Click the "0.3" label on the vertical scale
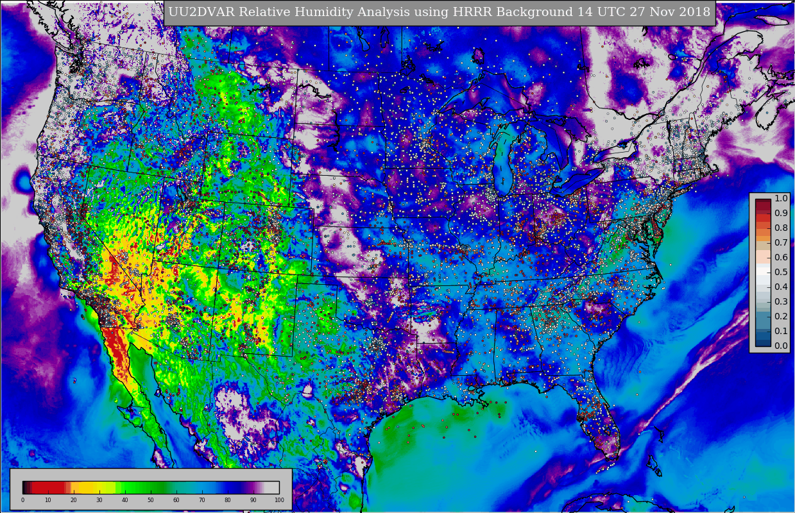The image size is (795, 513). click(x=781, y=302)
